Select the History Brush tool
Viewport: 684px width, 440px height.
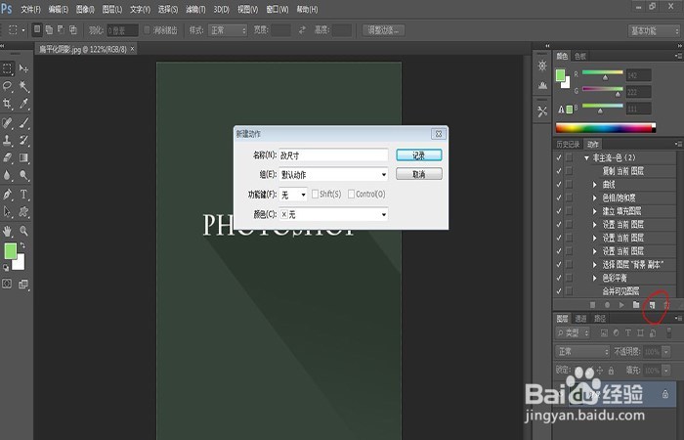click(x=23, y=140)
